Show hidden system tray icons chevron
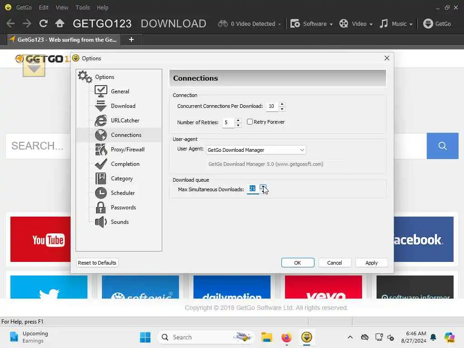 coord(350,337)
